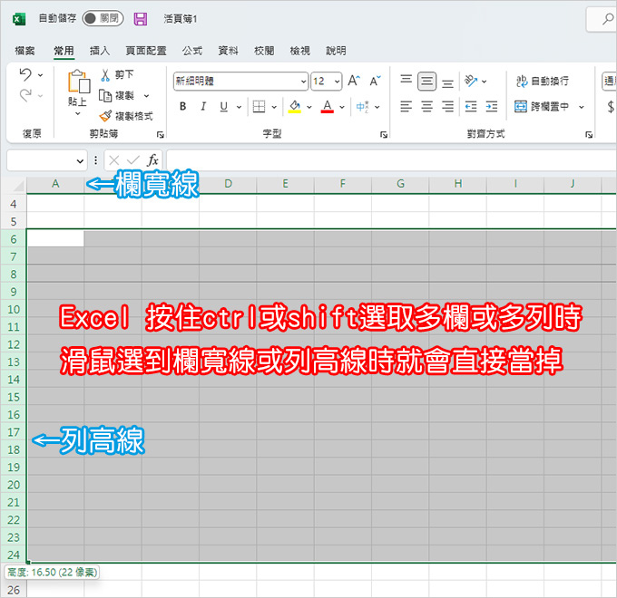The width and height of the screenshot is (617, 598).
Task: Click the Redo arrow icon
Action: click(x=25, y=95)
